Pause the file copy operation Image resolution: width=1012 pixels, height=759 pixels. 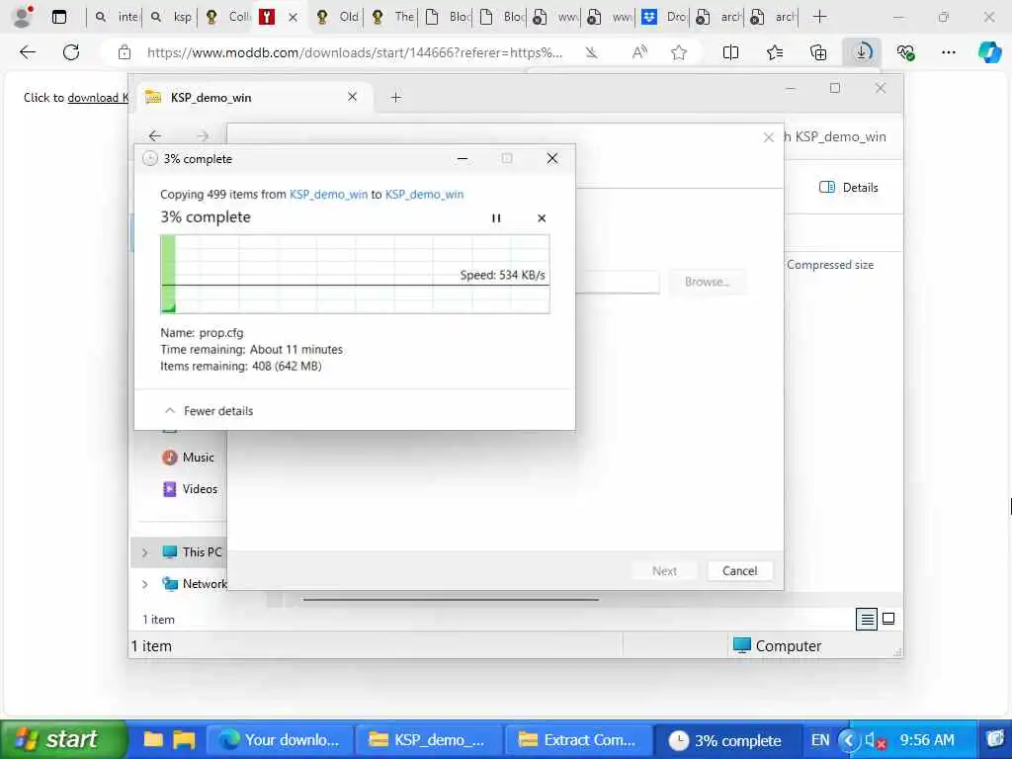click(x=496, y=218)
